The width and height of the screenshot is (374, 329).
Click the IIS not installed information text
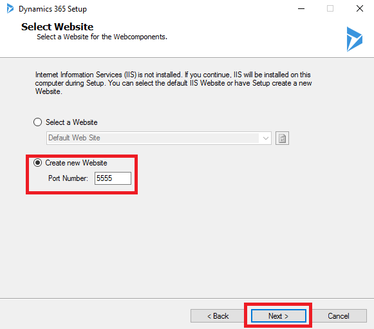tap(173, 83)
